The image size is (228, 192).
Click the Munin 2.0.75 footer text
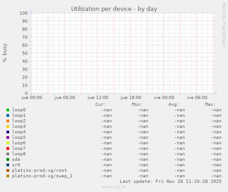point(114,187)
